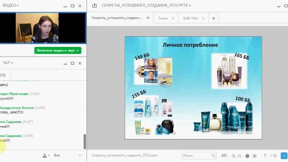Click the file name Секреты_успешного_создания_ЛТО.pptx in the status bar
This screenshot has width=288, height=162.
click(x=125, y=155)
